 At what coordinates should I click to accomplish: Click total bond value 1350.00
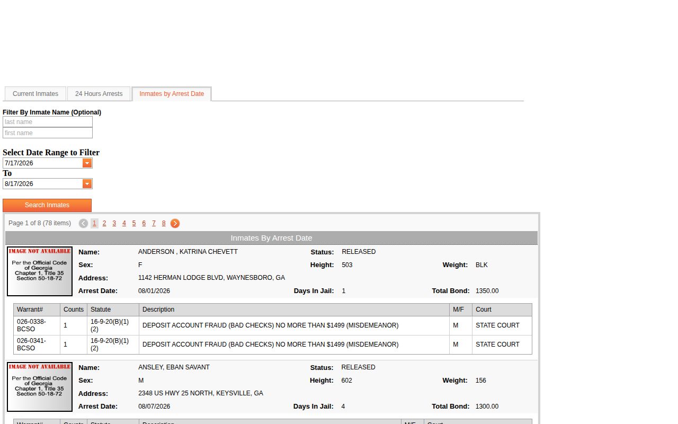pyautogui.click(x=487, y=291)
